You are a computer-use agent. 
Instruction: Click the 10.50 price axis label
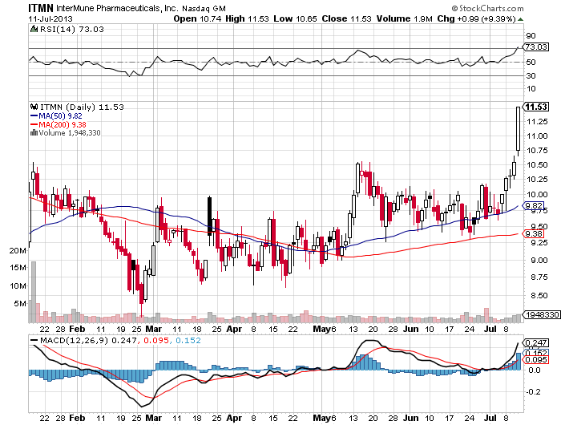537,164
